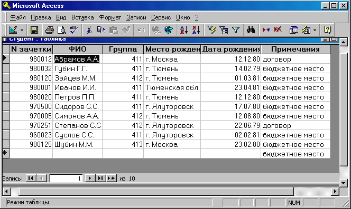
Task: Run spelling check ABC icon
Action: click(73, 30)
